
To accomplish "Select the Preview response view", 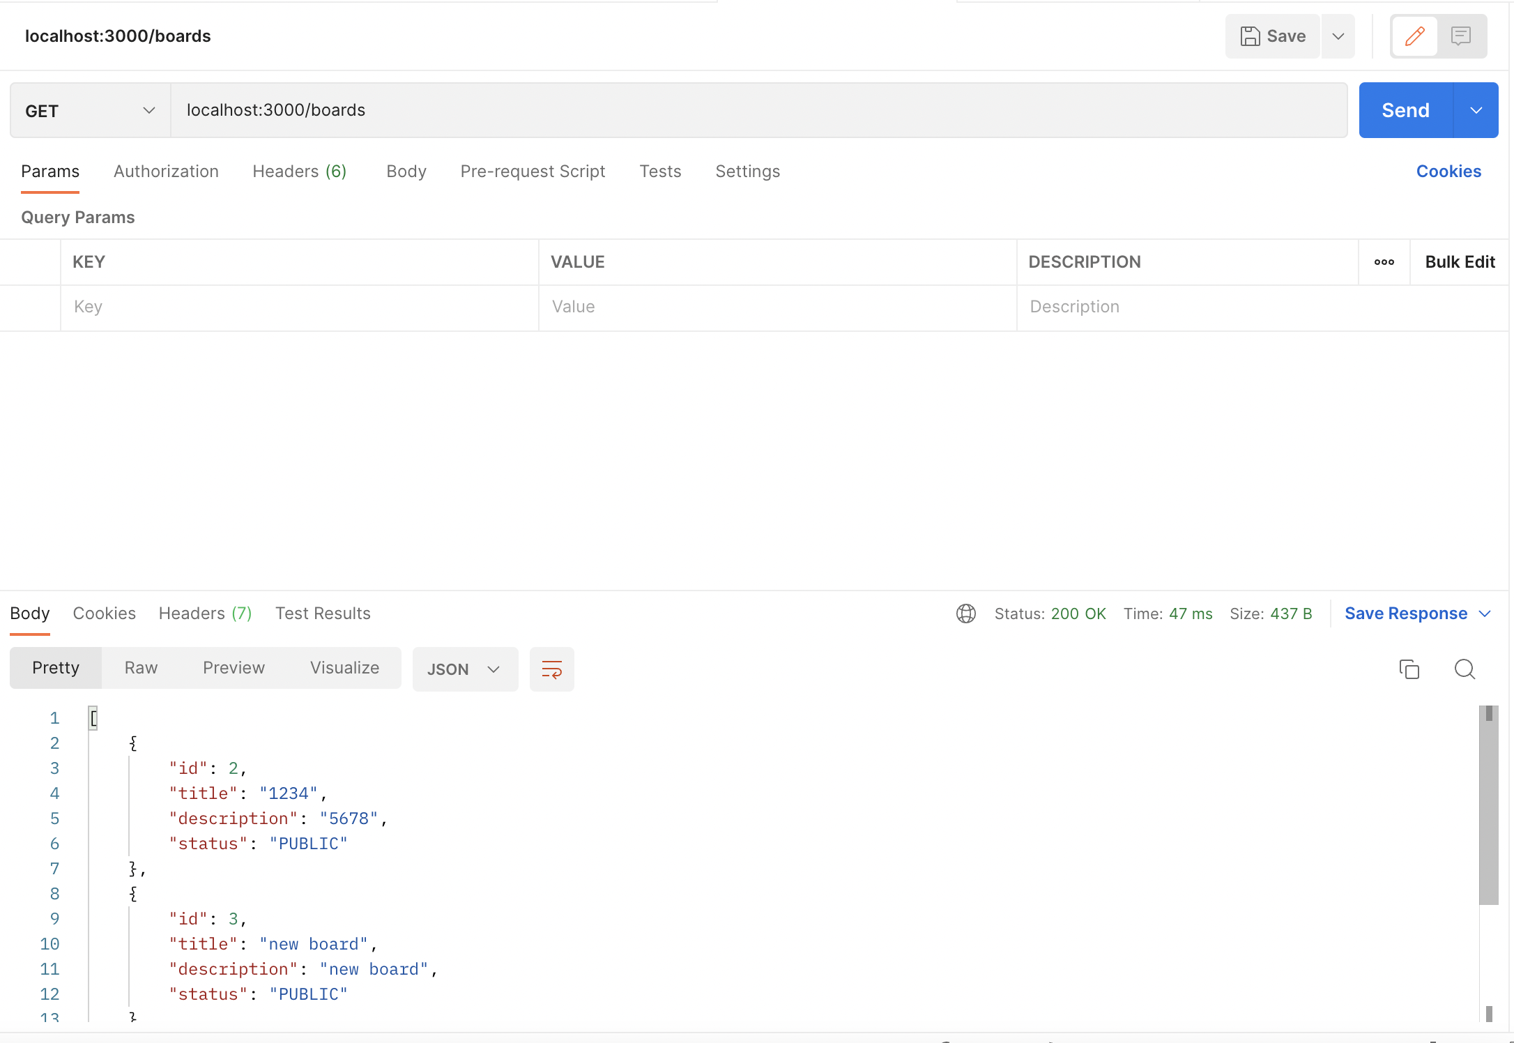I will click(x=234, y=668).
